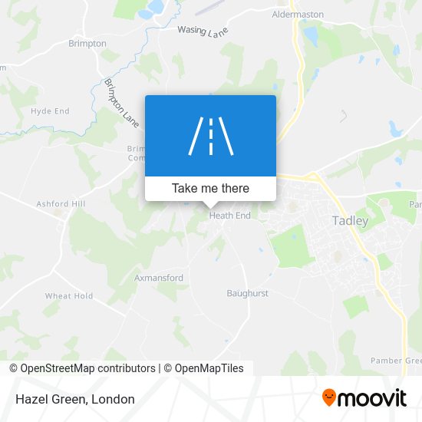
Task: Click the orange Moovit smiley pin icon
Action: (x=329, y=397)
